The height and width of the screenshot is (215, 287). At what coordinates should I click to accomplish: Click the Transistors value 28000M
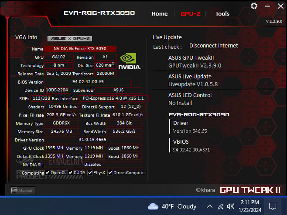click(x=106, y=74)
